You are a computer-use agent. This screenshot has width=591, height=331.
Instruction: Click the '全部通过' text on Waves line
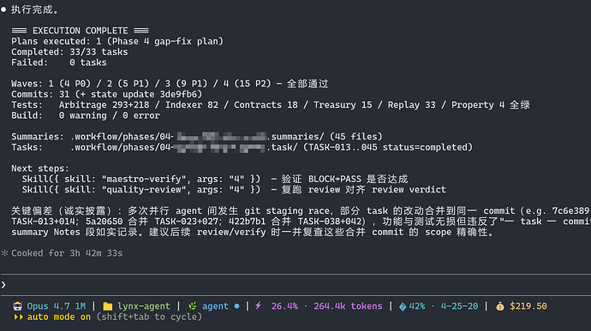307,84
